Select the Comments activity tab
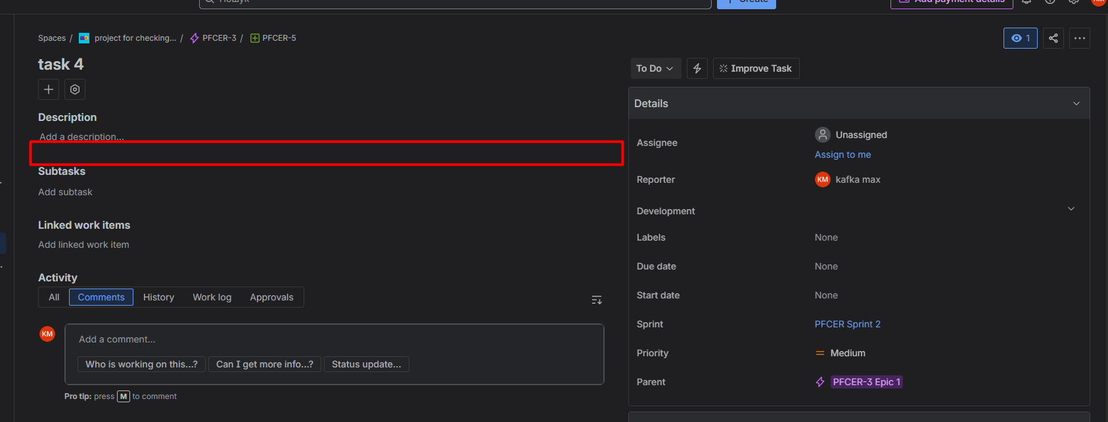The image size is (1108, 422). pyautogui.click(x=101, y=297)
